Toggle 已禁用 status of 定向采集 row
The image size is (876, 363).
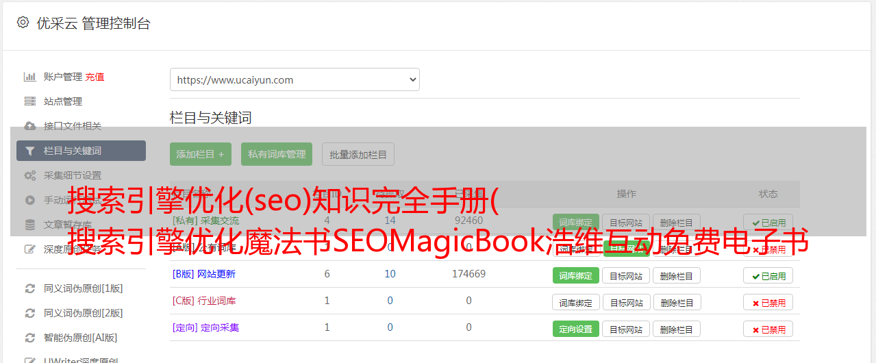[x=768, y=329]
